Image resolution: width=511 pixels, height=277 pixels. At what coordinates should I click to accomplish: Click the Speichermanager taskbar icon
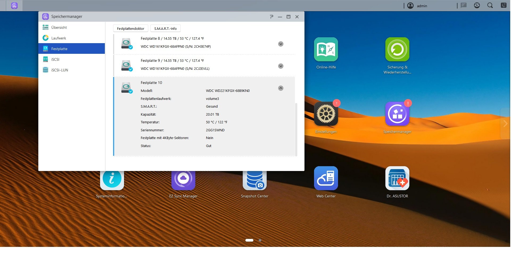(14, 6)
